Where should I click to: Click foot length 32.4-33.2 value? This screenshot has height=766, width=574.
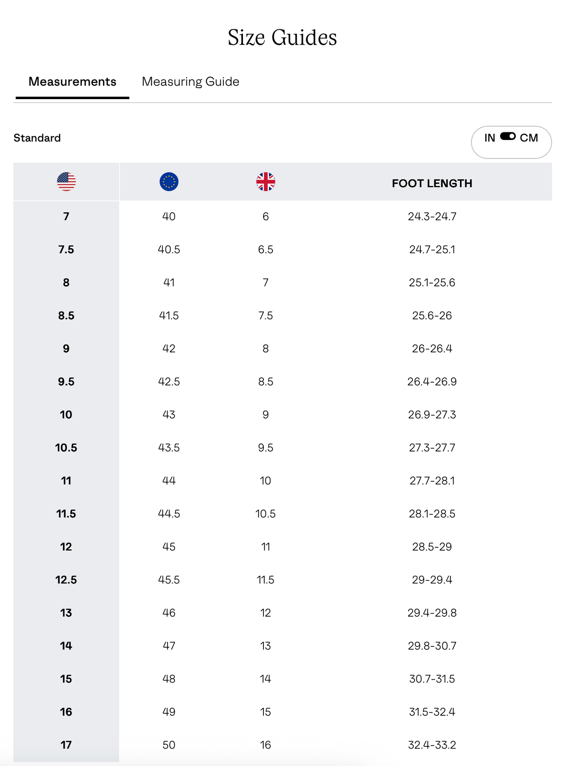pyautogui.click(x=432, y=745)
